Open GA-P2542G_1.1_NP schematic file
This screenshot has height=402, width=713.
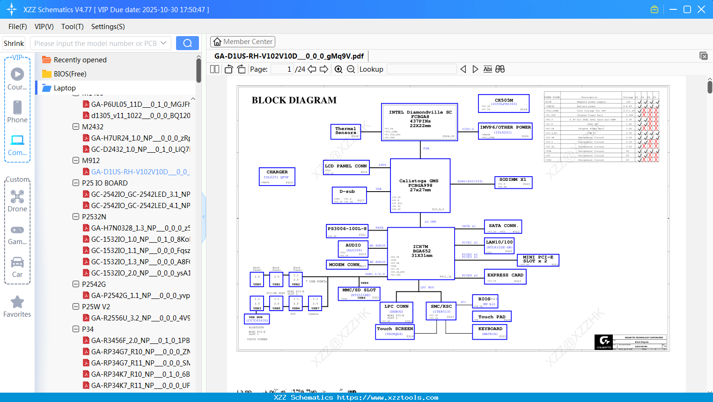137,296
